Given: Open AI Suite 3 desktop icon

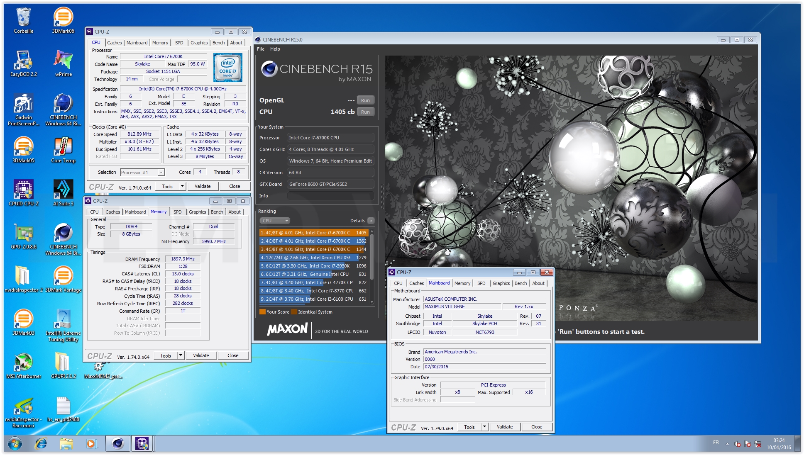Looking at the screenshot, I should [x=63, y=192].
